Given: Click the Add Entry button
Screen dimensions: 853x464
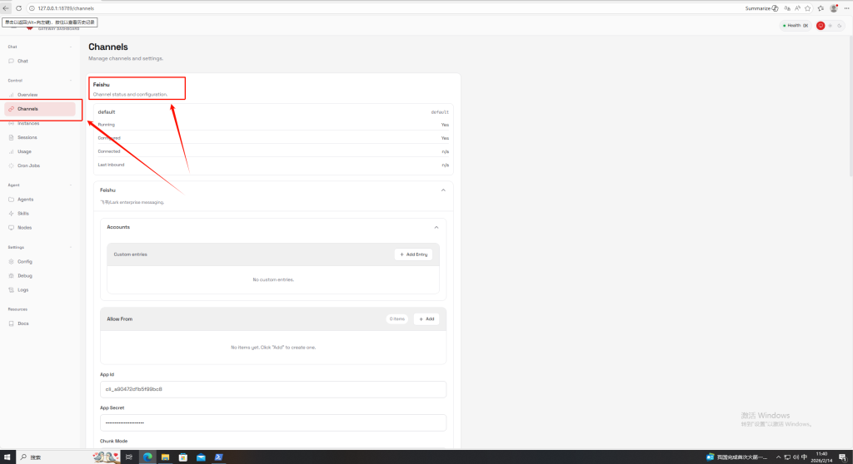Looking at the screenshot, I should click(413, 254).
